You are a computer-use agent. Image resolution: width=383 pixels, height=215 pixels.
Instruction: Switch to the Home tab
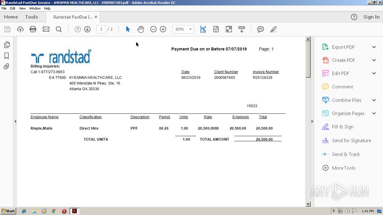click(x=11, y=17)
